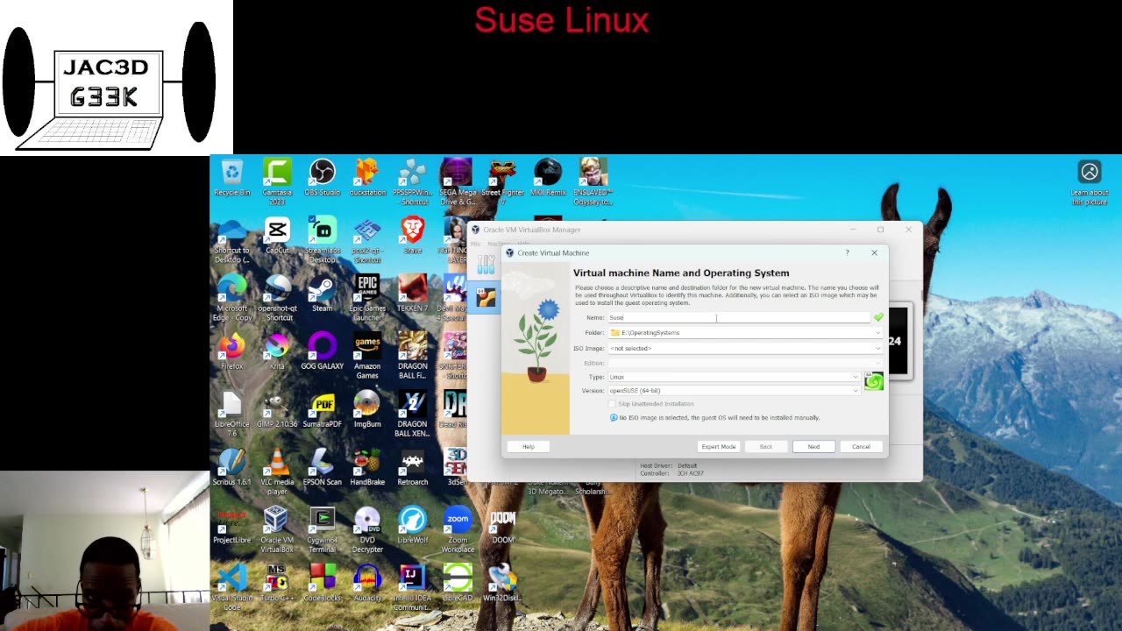Click the Next button

tap(813, 447)
